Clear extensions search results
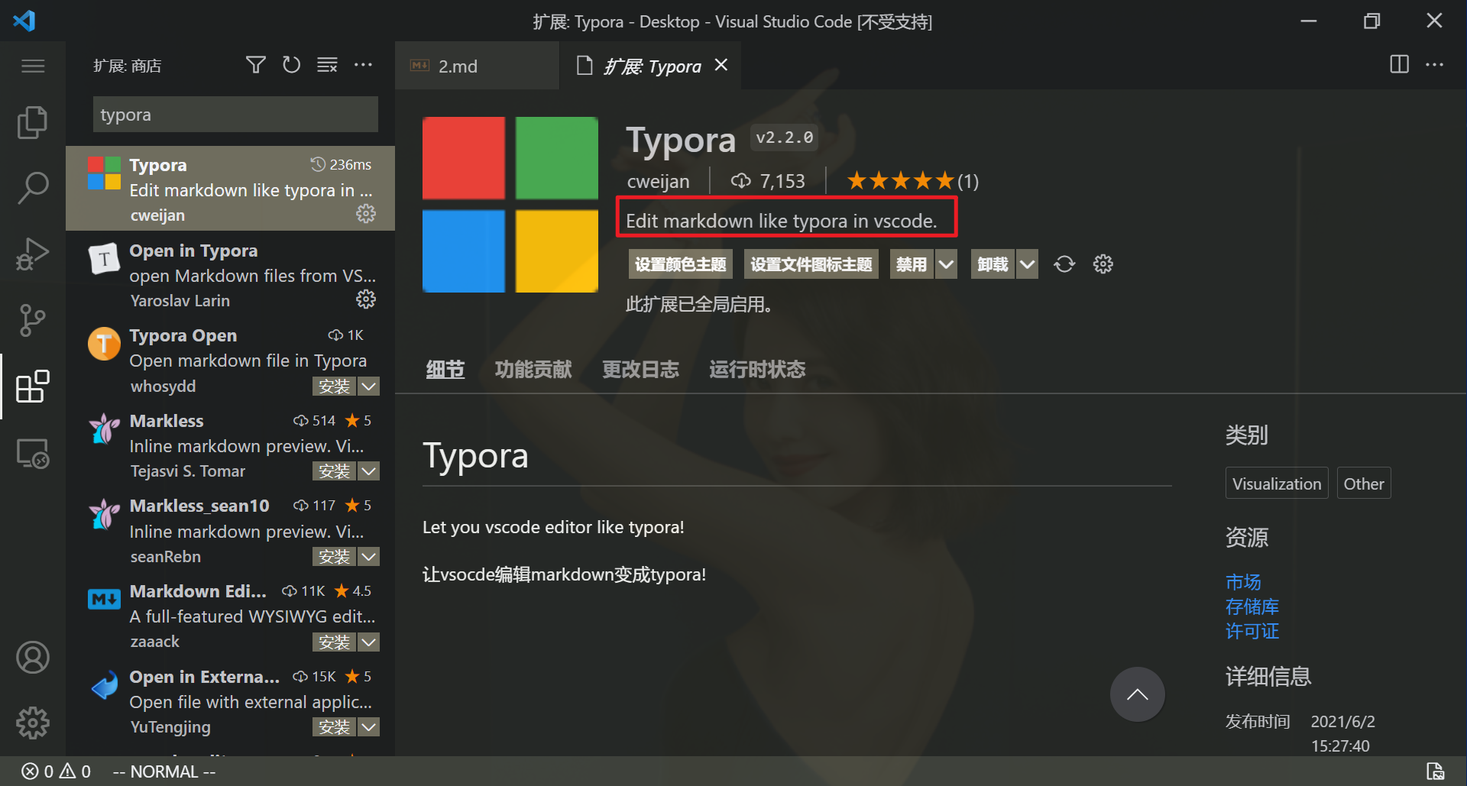This screenshot has width=1467, height=786. [x=327, y=65]
